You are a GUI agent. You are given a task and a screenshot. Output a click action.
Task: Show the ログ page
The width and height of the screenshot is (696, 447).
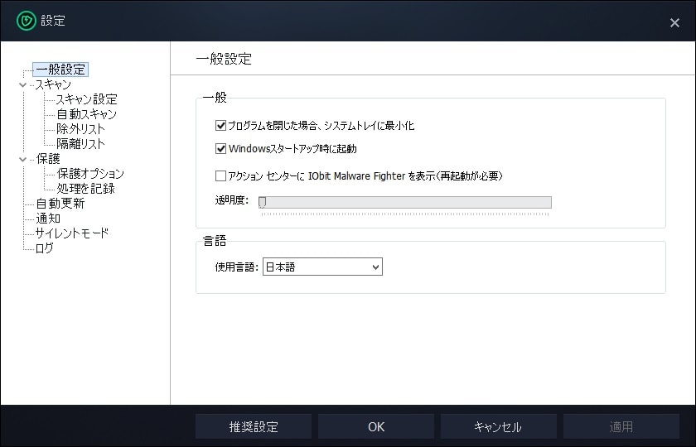[x=44, y=248]
